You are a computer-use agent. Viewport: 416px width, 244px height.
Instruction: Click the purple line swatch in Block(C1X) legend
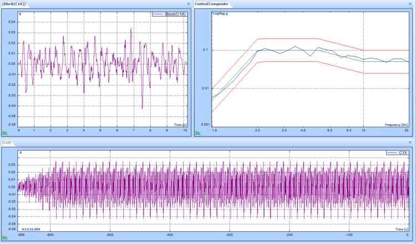point(158,14)
